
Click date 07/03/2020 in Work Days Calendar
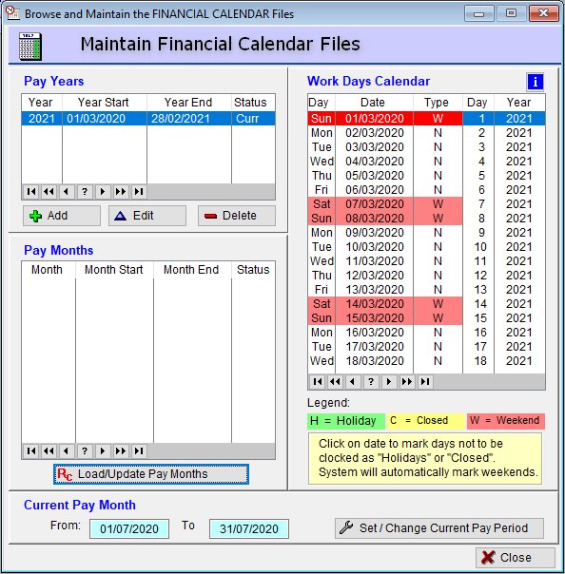point(375,204)
